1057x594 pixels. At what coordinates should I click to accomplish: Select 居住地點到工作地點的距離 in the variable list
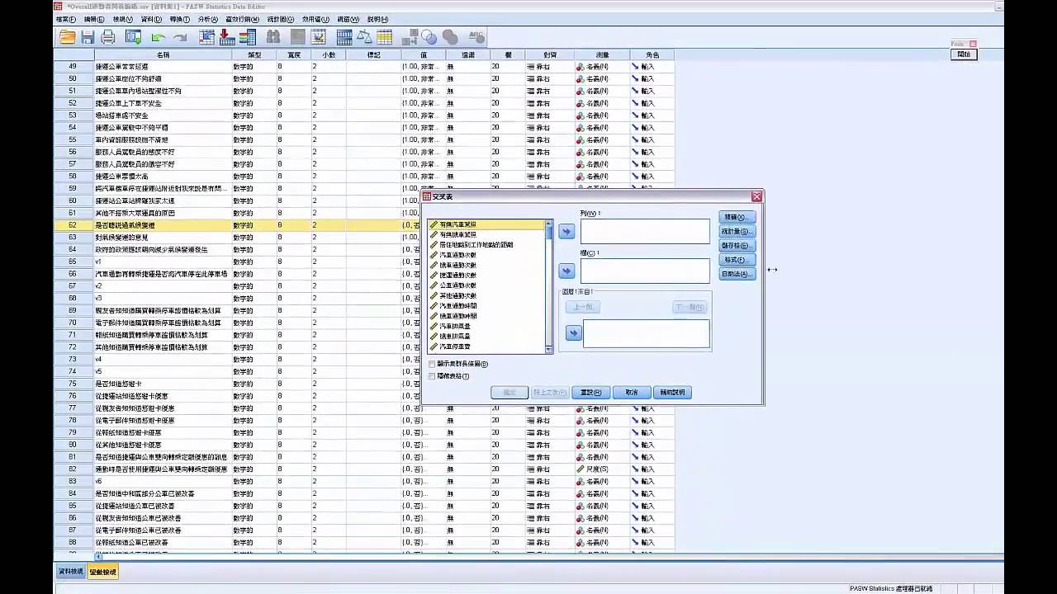[x=472, y=245]
